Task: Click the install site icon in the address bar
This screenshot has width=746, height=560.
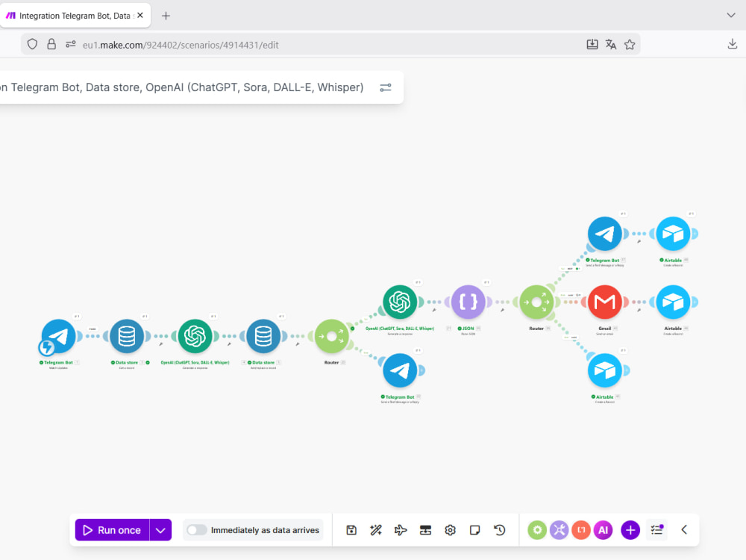Action: (592, 44)
